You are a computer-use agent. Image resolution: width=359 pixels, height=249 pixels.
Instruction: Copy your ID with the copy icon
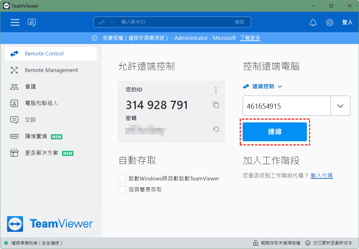[216, 105]
